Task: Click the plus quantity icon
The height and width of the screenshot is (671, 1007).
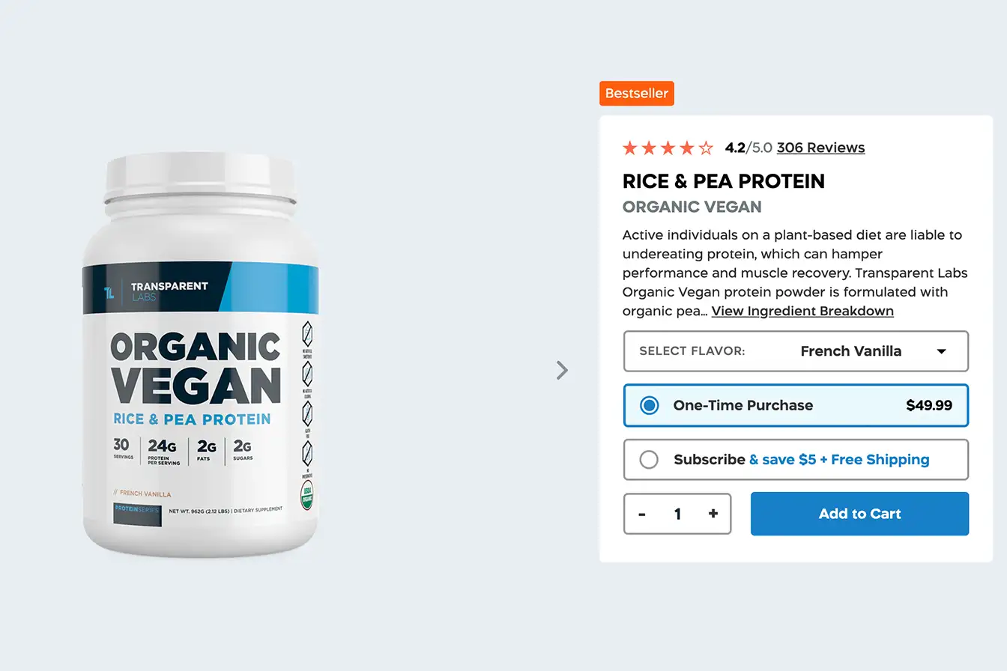Action: (713, 514)
